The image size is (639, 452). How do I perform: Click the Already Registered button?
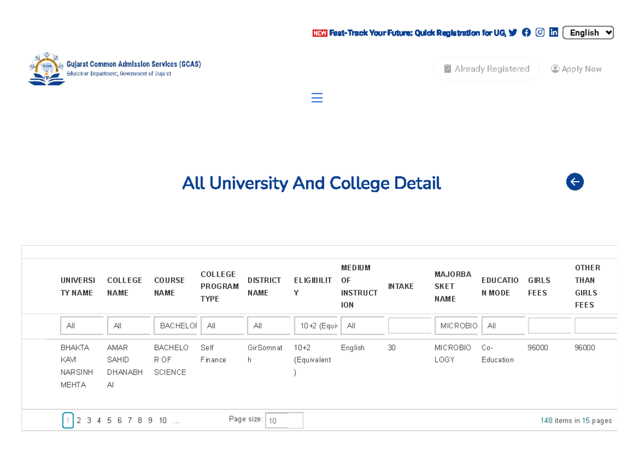coord(487,69)
